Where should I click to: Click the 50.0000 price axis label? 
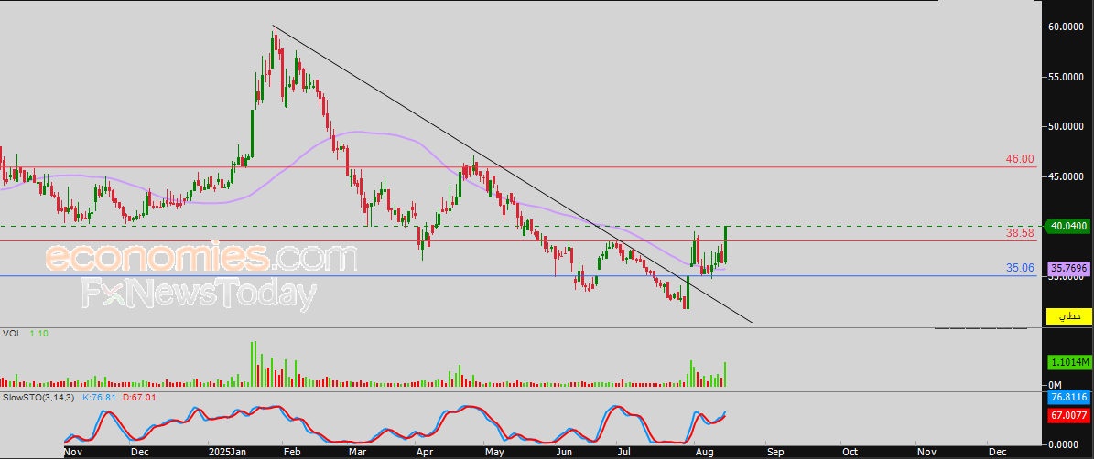click(1067, 127)
